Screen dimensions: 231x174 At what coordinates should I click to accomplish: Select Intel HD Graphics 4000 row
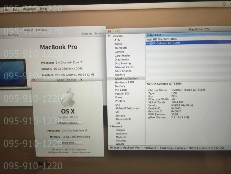[x=188, y=39]
